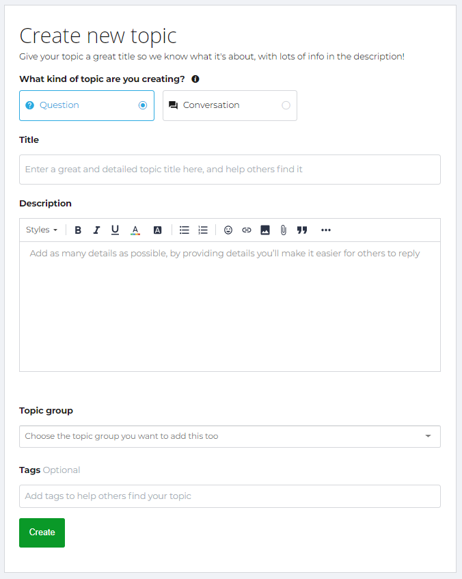Image resolution: width=462 pixels, height=579 pixels.
Task: Show more editor options ellipsis
Action: (326, 230)
